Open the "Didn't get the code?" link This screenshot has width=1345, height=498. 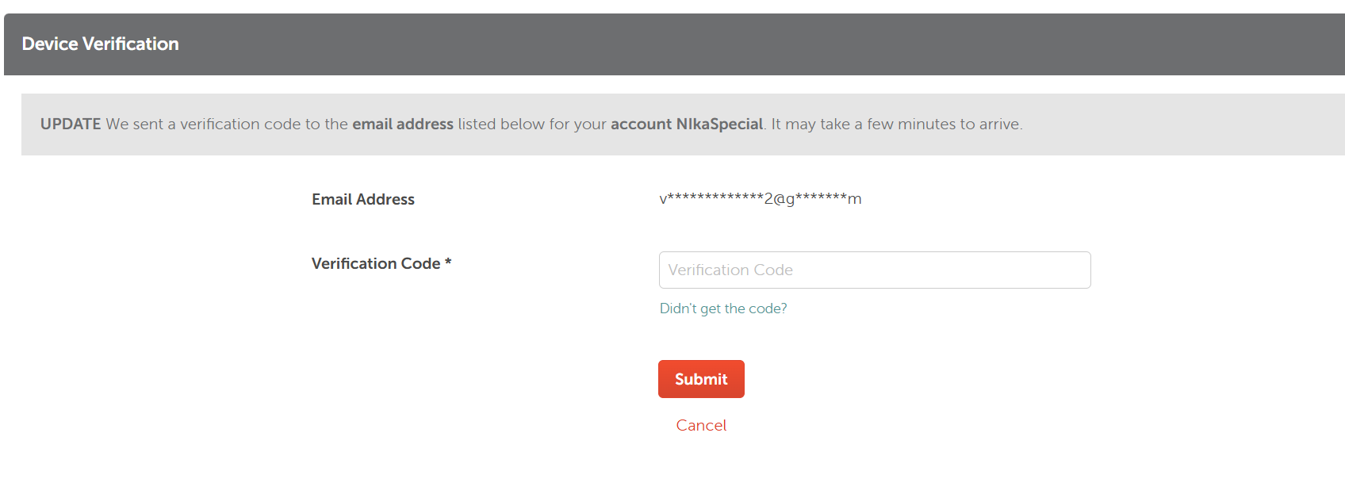point(723,308)
